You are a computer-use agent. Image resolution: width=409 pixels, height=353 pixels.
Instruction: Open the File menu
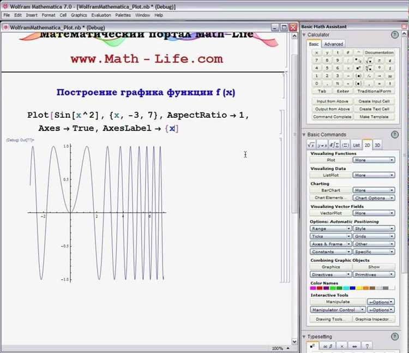pyautogui.click(x=7, y=15)
